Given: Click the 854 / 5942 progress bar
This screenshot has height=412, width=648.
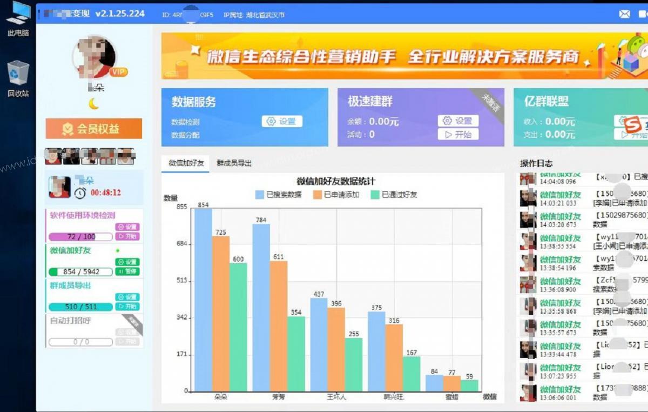Looking at the screenshot, I should click(x=81, y=271).
